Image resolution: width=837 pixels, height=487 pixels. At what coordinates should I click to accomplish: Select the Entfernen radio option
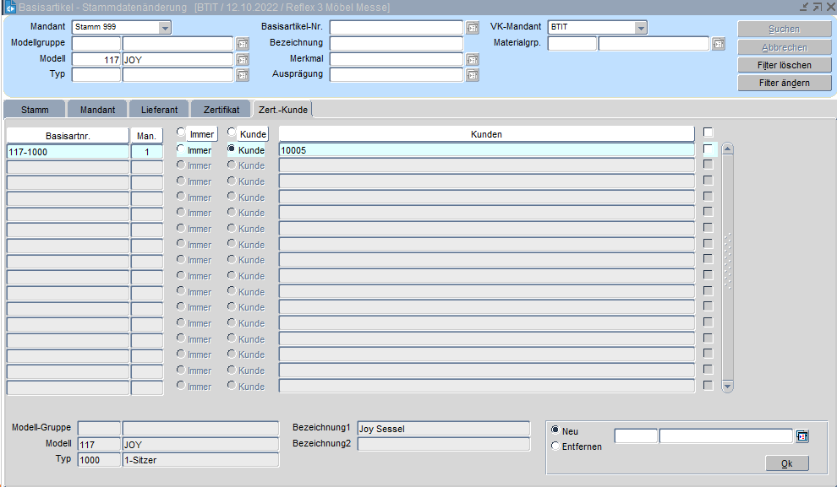point(555,446)
